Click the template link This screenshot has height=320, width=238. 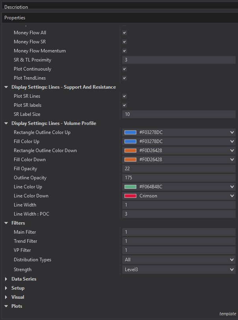pos(227,314)
